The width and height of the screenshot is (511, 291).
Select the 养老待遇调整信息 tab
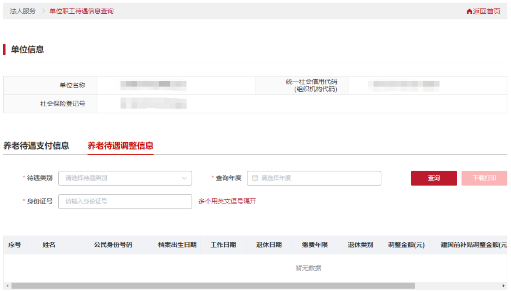[120, 146]
